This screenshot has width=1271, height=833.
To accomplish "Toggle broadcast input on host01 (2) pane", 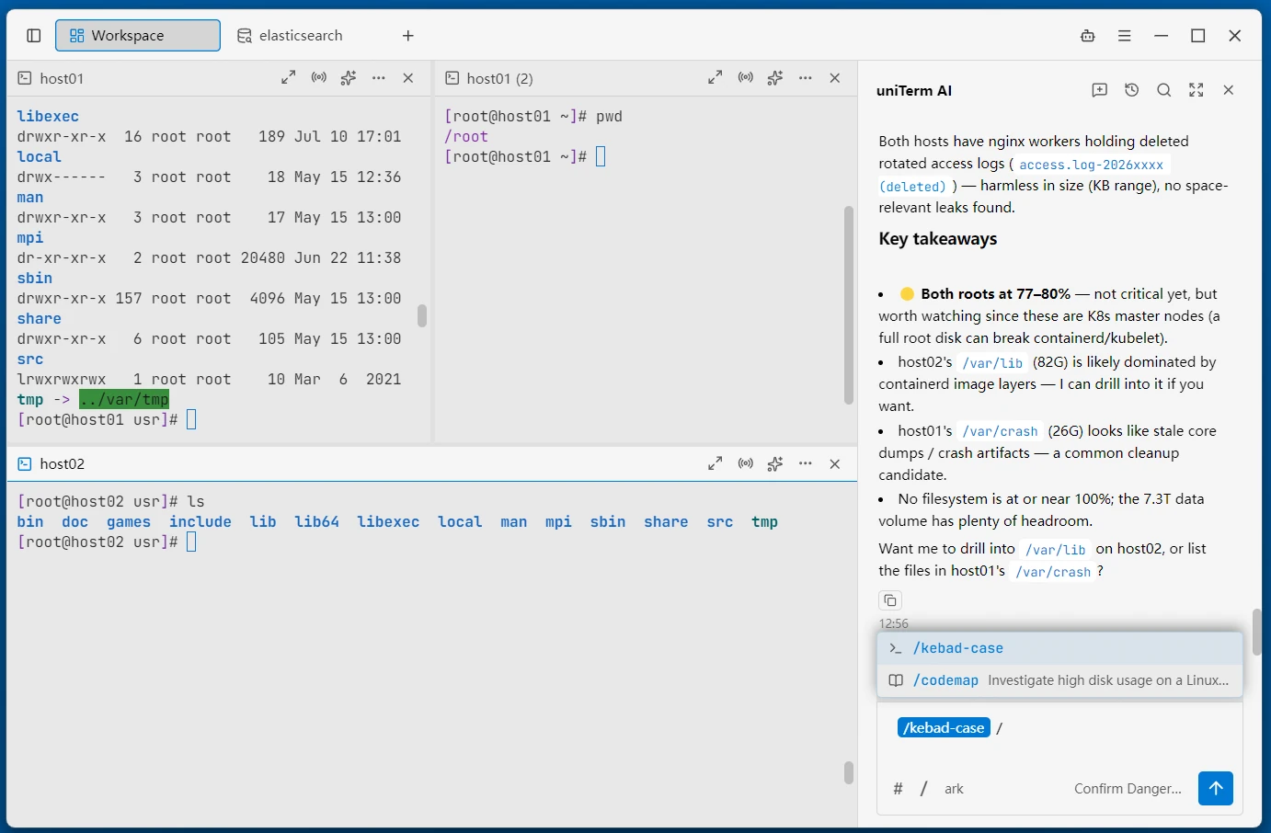I will click(x=746, y=78).
